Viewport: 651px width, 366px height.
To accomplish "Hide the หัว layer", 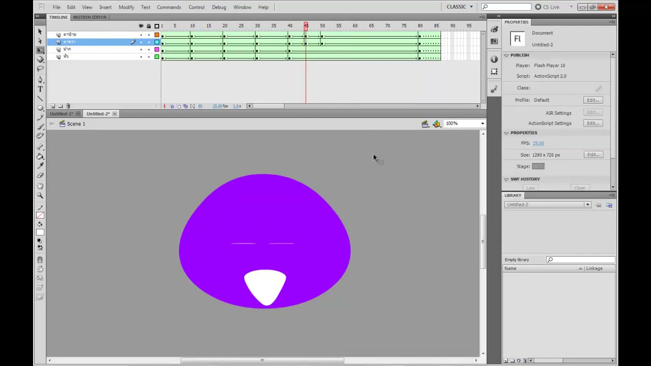I will [x=141, y=56].
